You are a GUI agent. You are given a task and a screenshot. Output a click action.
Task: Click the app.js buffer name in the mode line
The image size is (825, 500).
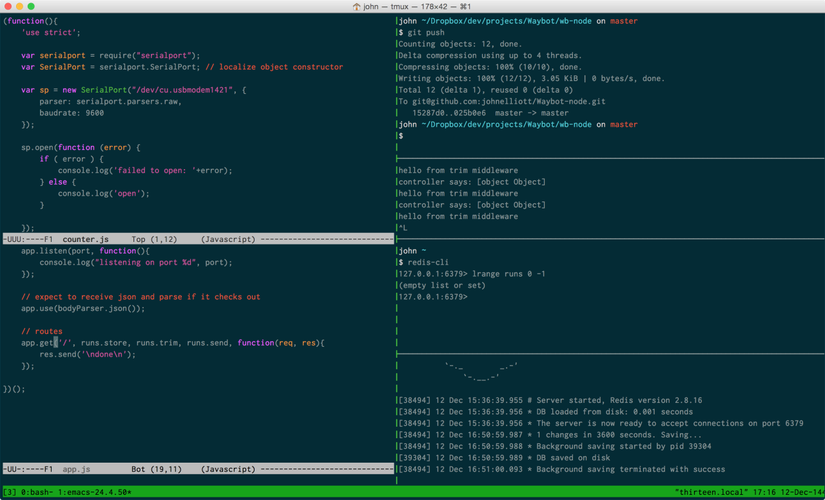click(x=76, y=469)
